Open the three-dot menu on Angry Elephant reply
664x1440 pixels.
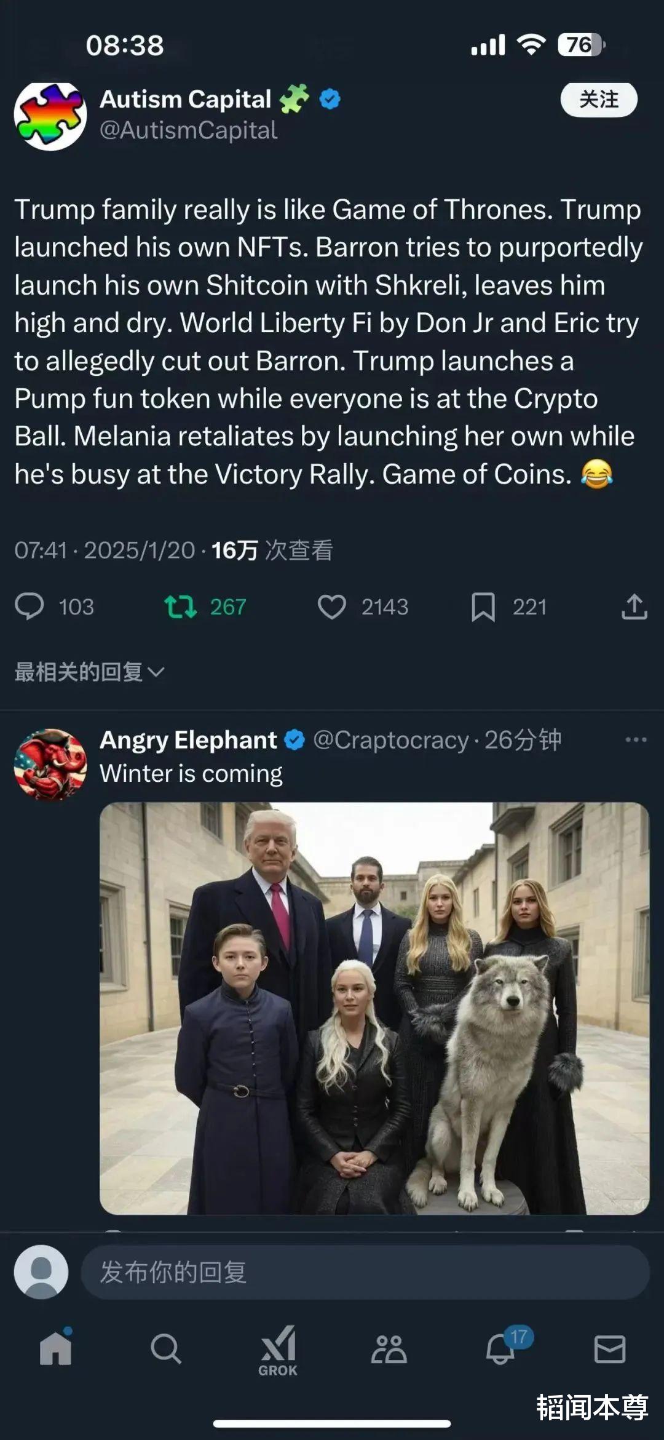pos(636,739)
